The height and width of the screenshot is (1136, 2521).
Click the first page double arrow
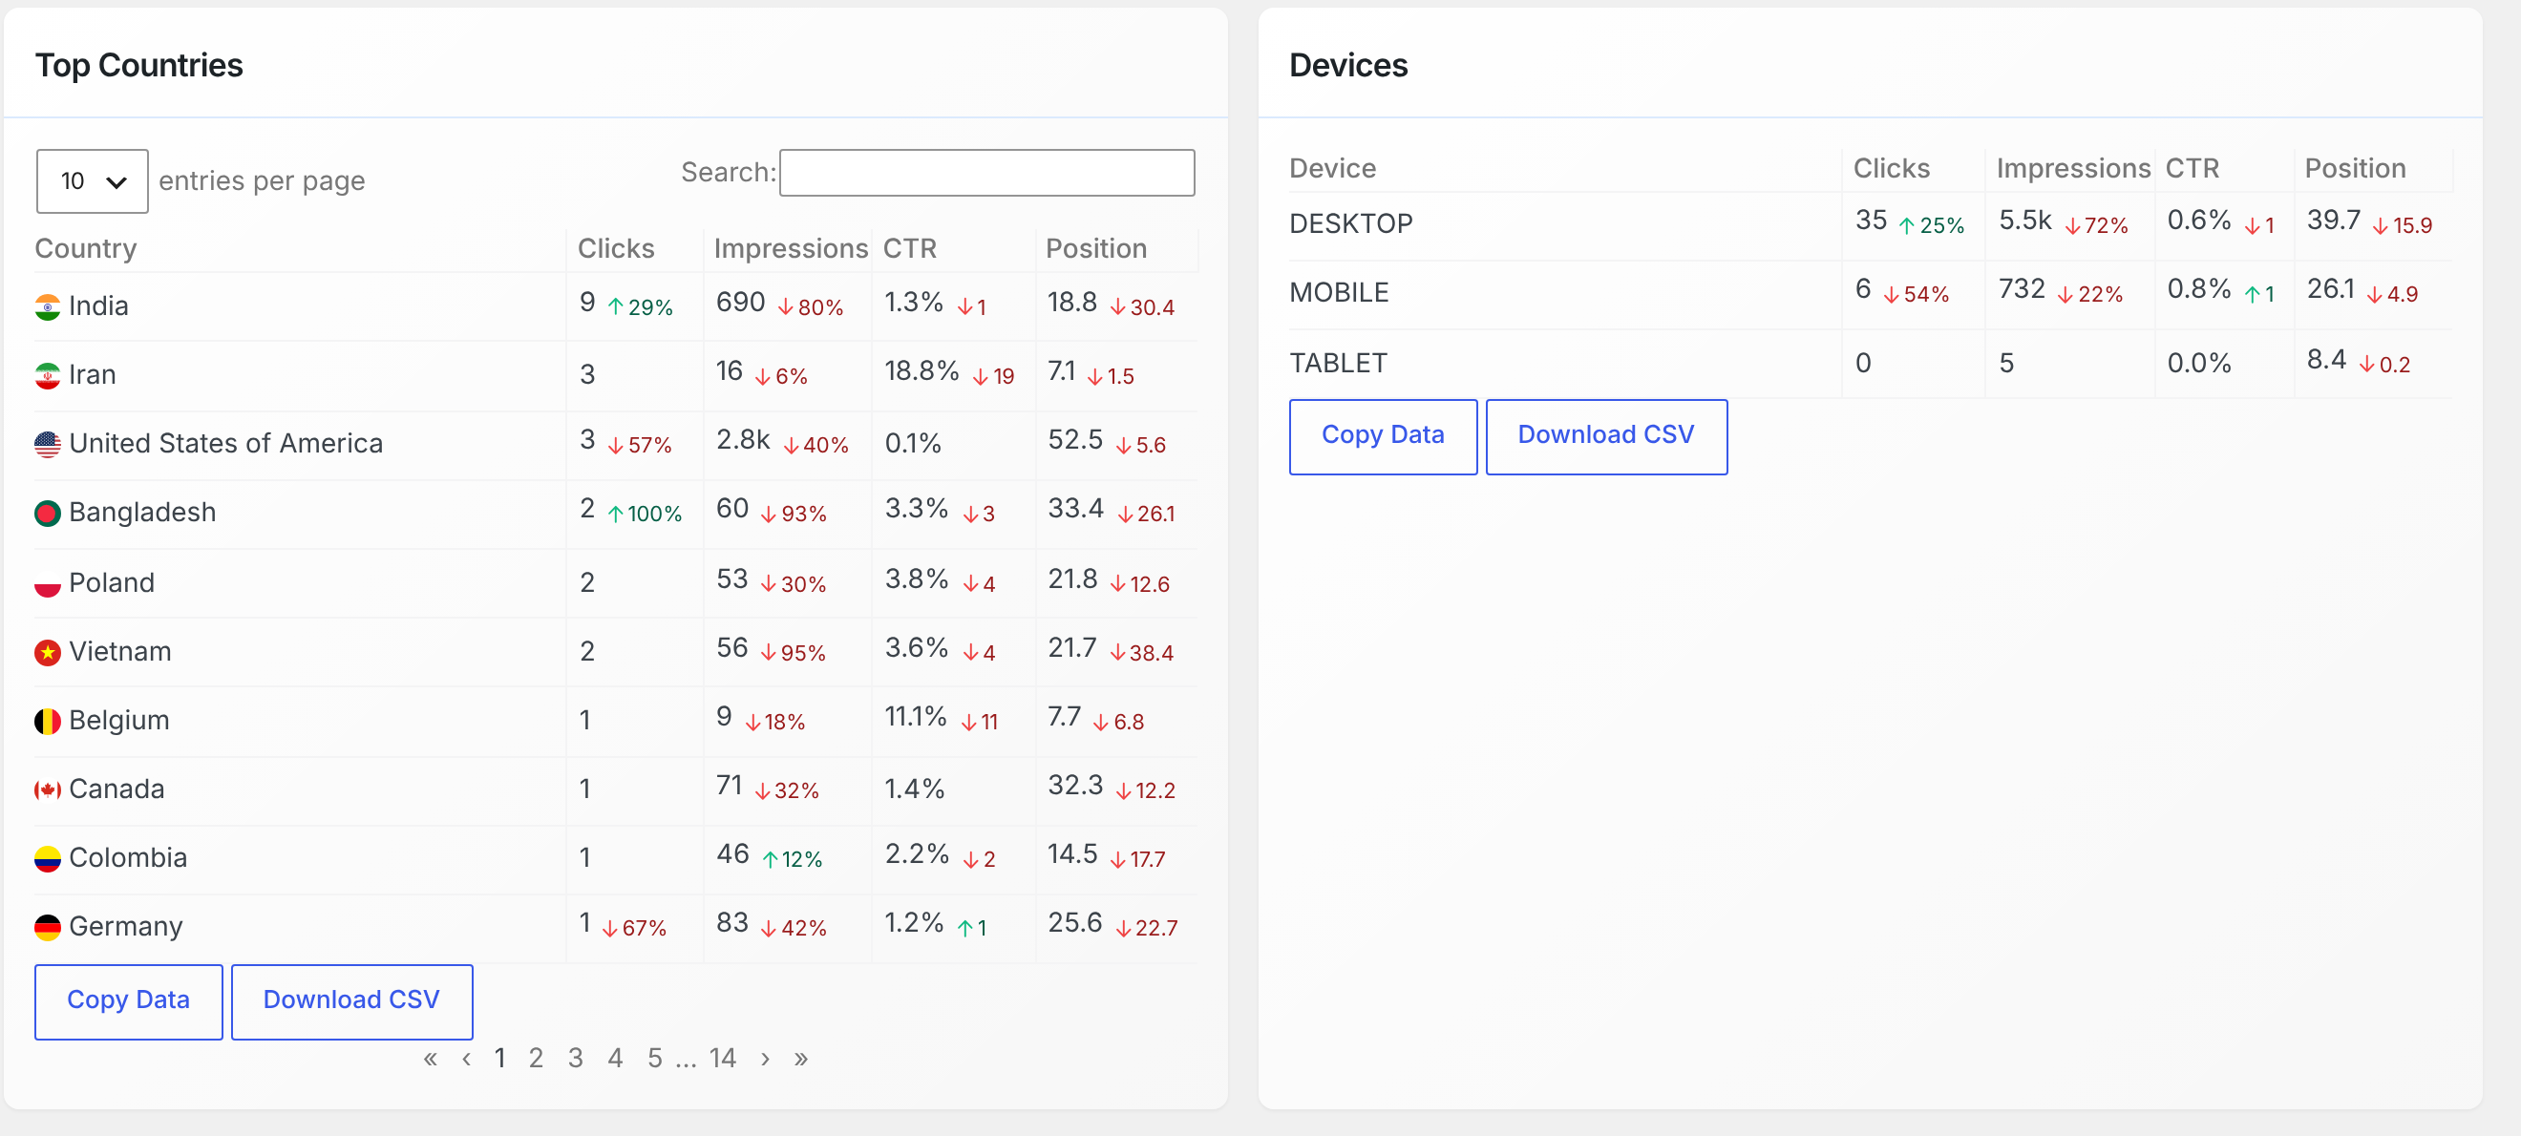[x=430, y=1058]
